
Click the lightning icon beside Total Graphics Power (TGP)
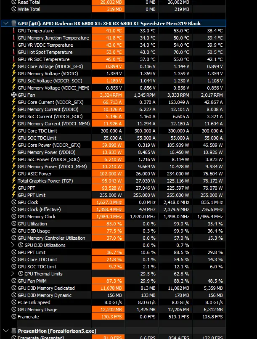click(x=14, y=180)
